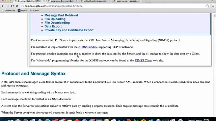216x121 pixels.
Task: Close the CommuniGate Pro: XIMSS tab
Action: tap(44, 1)
